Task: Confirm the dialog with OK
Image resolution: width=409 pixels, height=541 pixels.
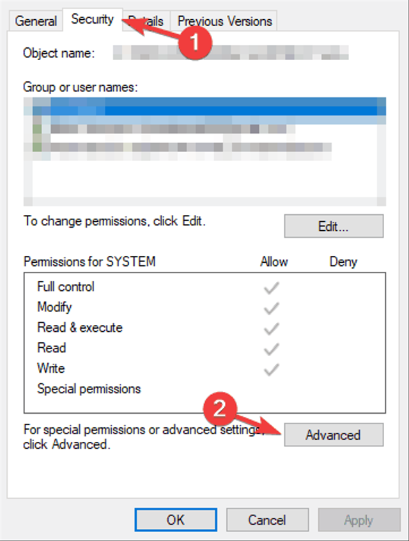Action: pyautogui.click(x=175, y=521)
